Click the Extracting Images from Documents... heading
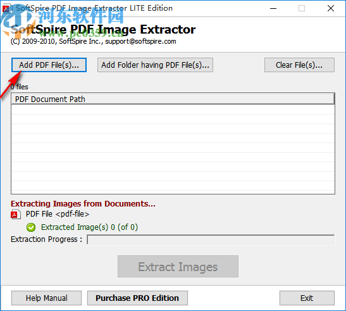The width and height of the screenshot is (346, 311). [83, 203]
